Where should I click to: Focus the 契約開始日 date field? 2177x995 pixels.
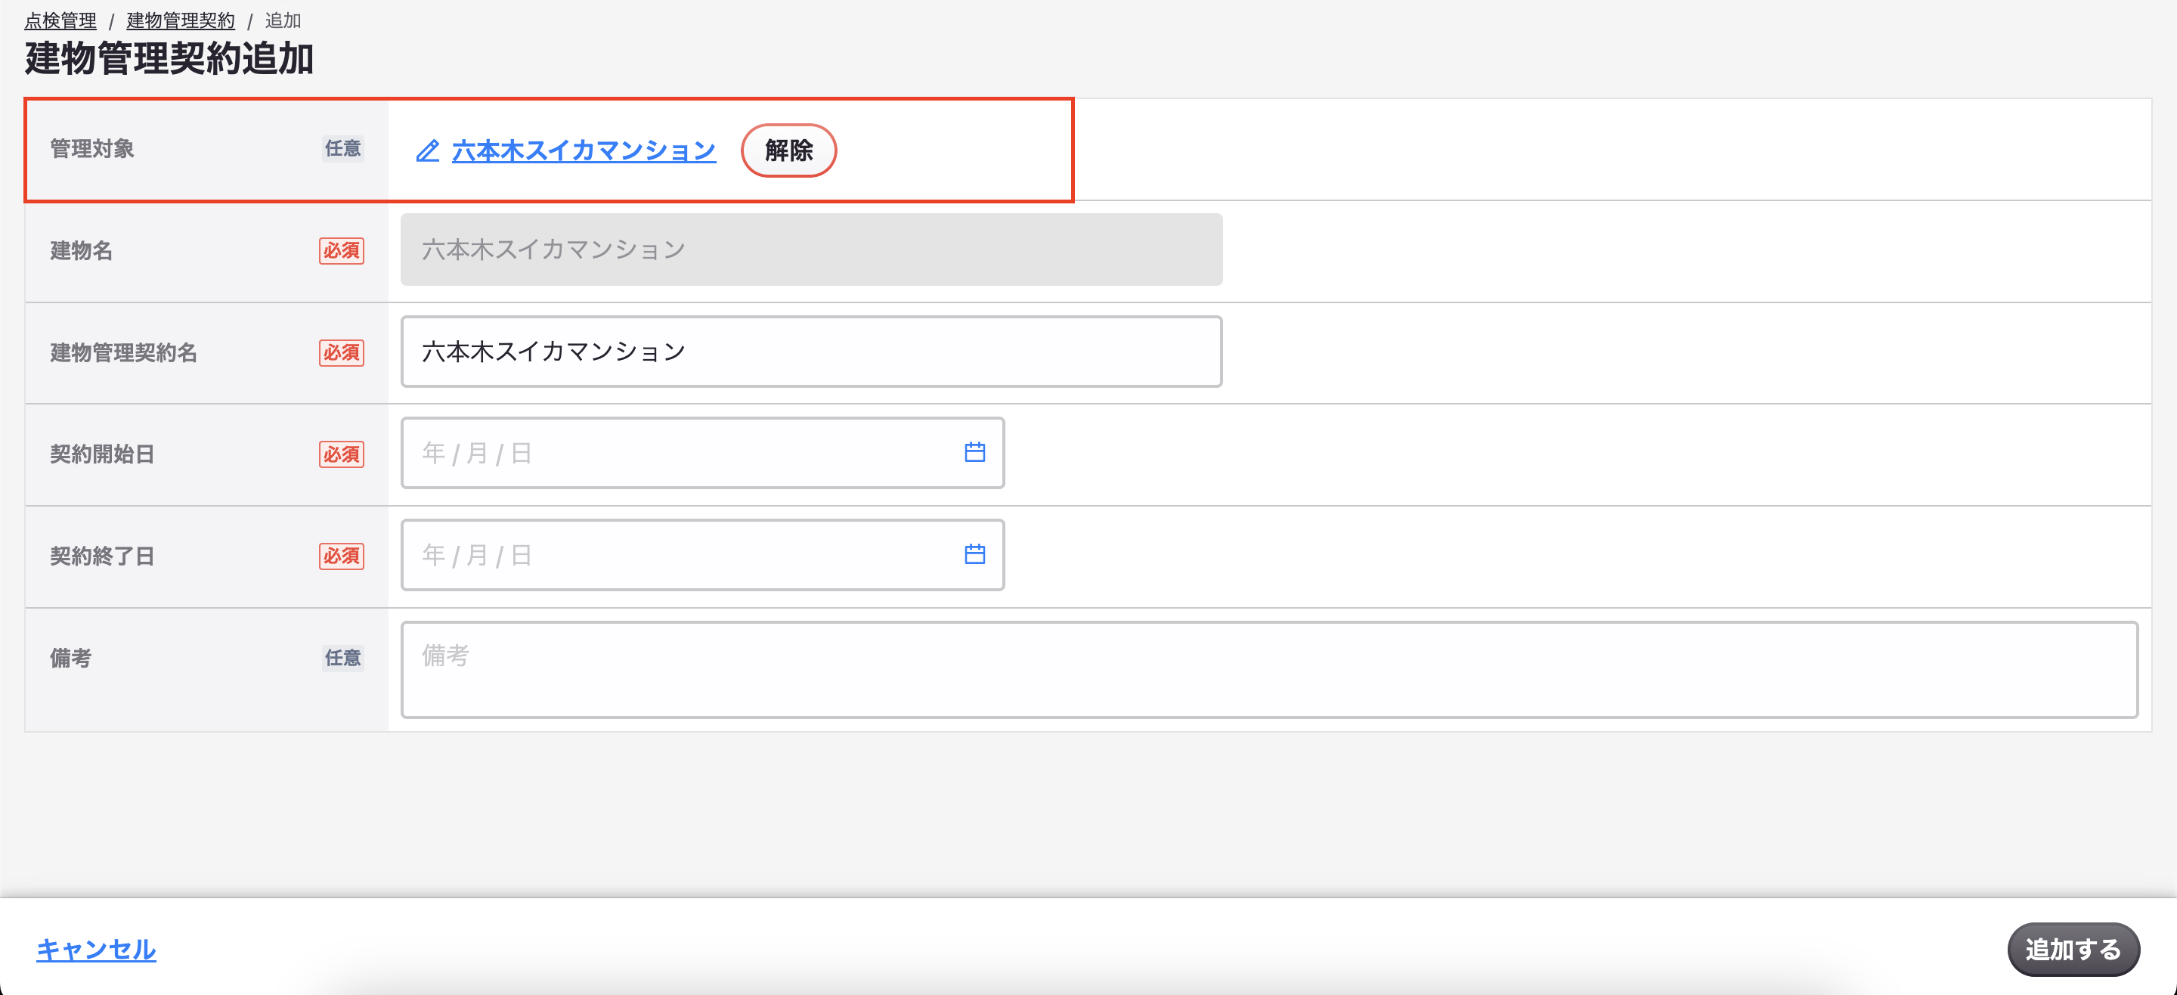click(702, 453)
